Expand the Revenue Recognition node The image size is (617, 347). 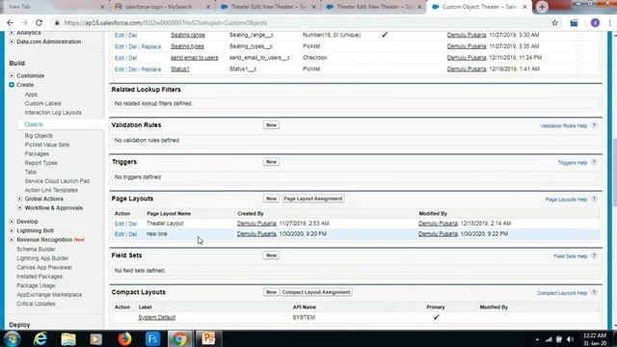click(12, 240)
